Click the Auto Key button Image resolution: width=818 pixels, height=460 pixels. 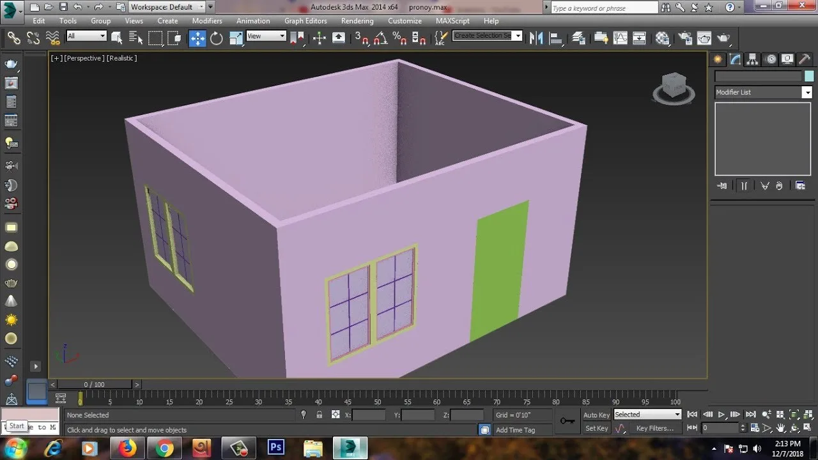596,415
